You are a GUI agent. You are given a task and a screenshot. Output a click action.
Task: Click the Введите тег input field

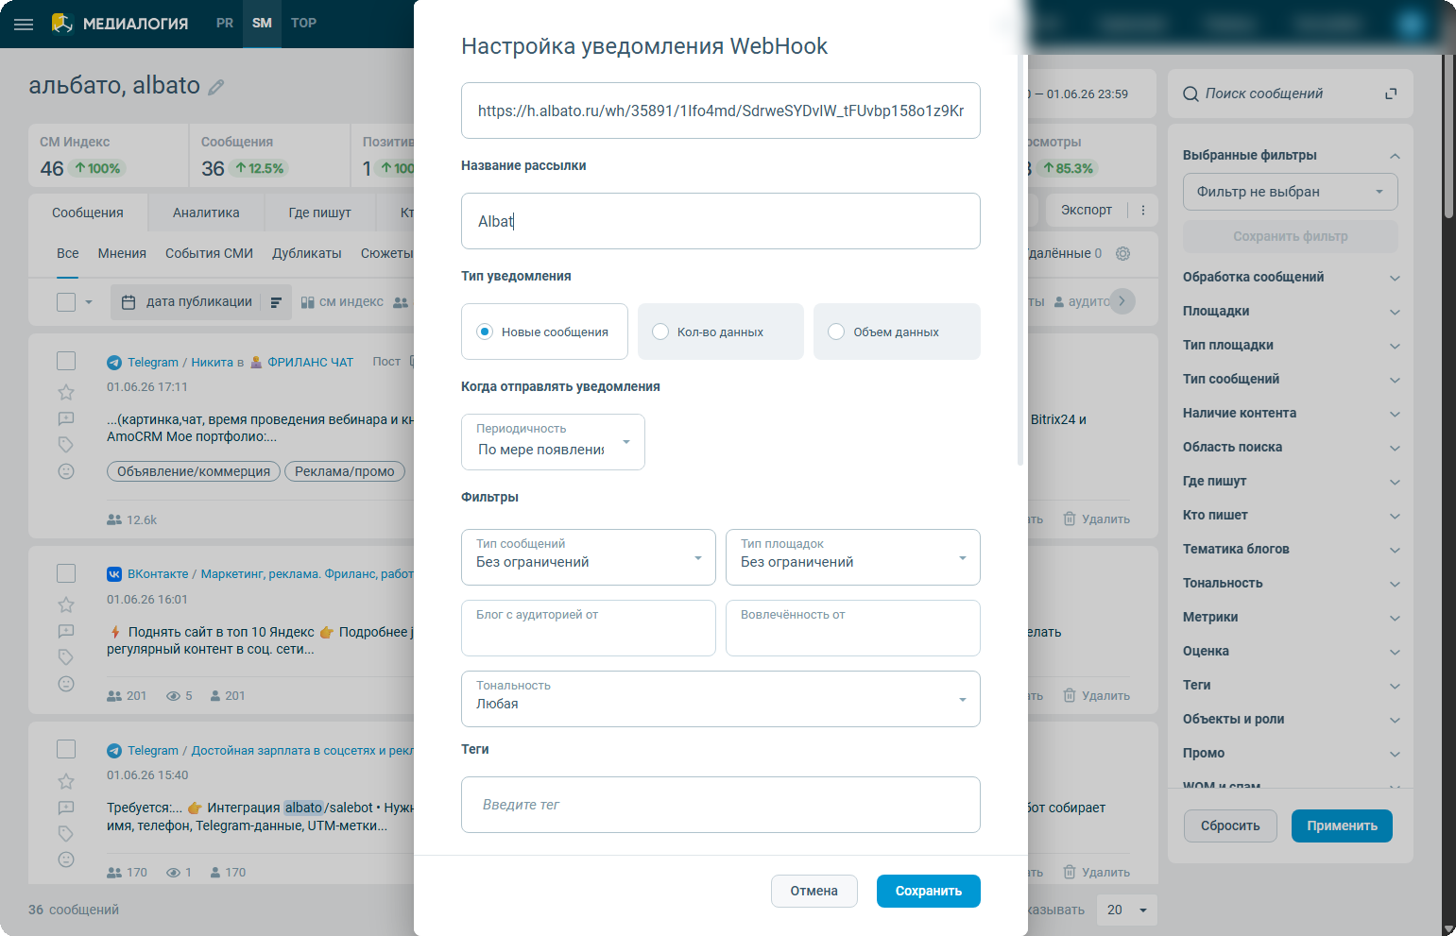point(721,805)
